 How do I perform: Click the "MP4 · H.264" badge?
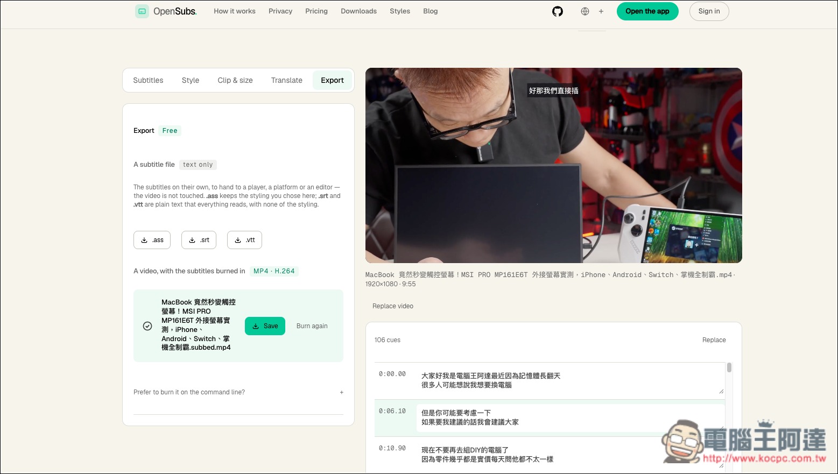pos(274,271)
